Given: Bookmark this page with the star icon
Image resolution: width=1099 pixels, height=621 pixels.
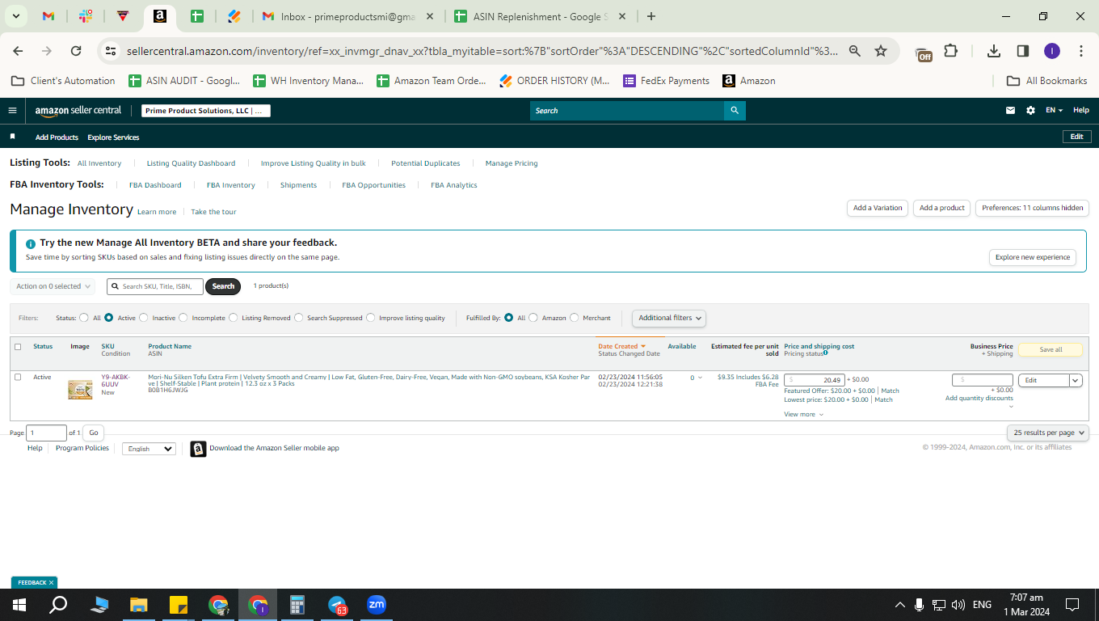Looking at the screenshot, I should [881, 51].
